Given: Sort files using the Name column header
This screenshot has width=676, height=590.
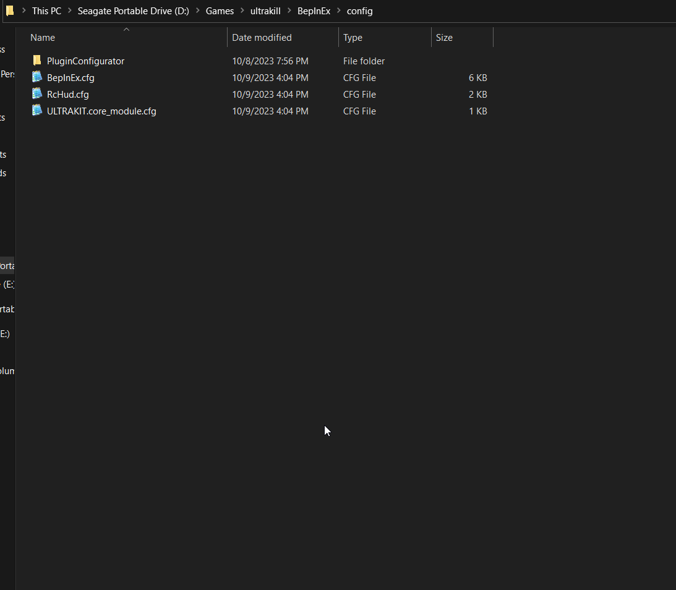Looking at the screenshot, I should click(x=42, y=37).
